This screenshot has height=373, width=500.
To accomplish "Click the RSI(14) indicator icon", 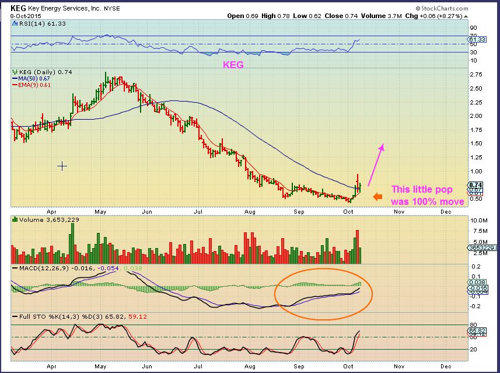I will coord(15,23).
